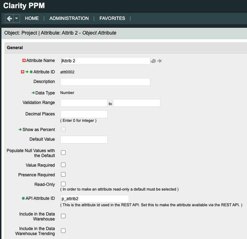Viewport: 247px width, 239px height.
Task: Click the API Attribute ID field
Action: tap(94, 199)
